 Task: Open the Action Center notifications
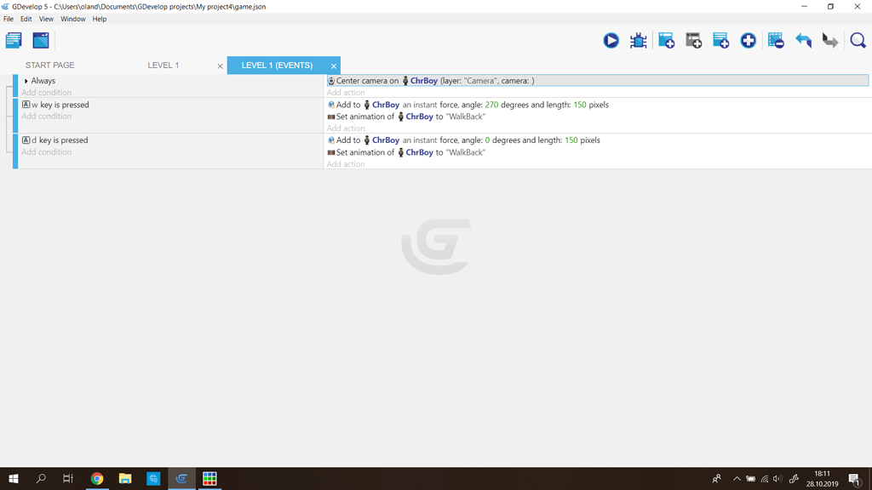point(855,478)
